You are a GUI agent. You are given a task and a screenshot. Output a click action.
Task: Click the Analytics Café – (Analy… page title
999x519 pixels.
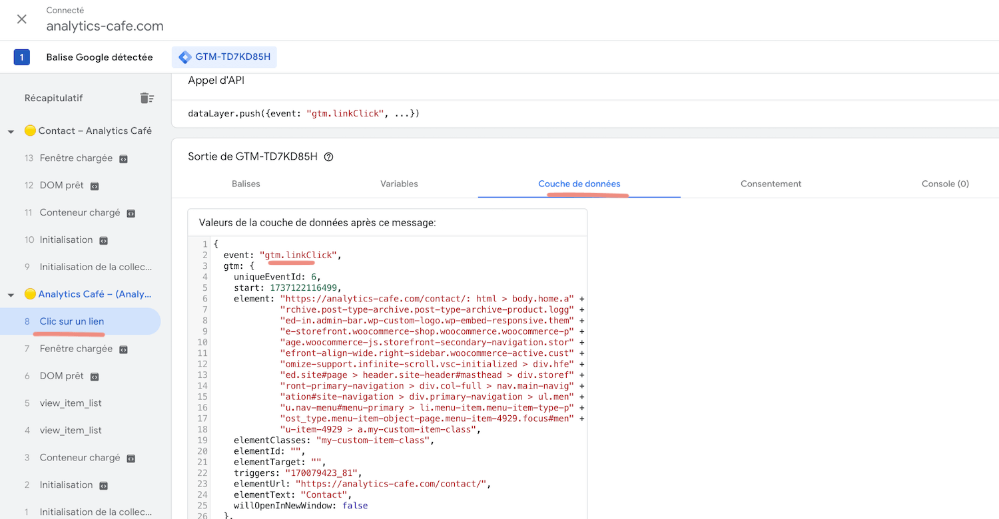[x=95, y=294]
